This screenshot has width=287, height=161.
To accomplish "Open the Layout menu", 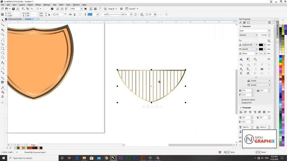I will [x=22, y=5].
